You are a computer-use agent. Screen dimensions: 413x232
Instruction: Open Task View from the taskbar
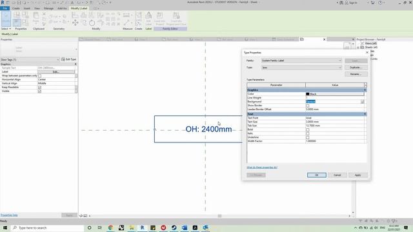[x=100, y=227]
